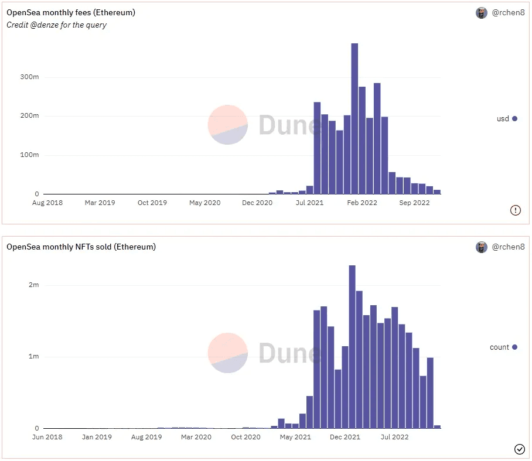The image size is (532, 461).
Task: Click the May 2021 x-axis label
Action: pos(295,437)
